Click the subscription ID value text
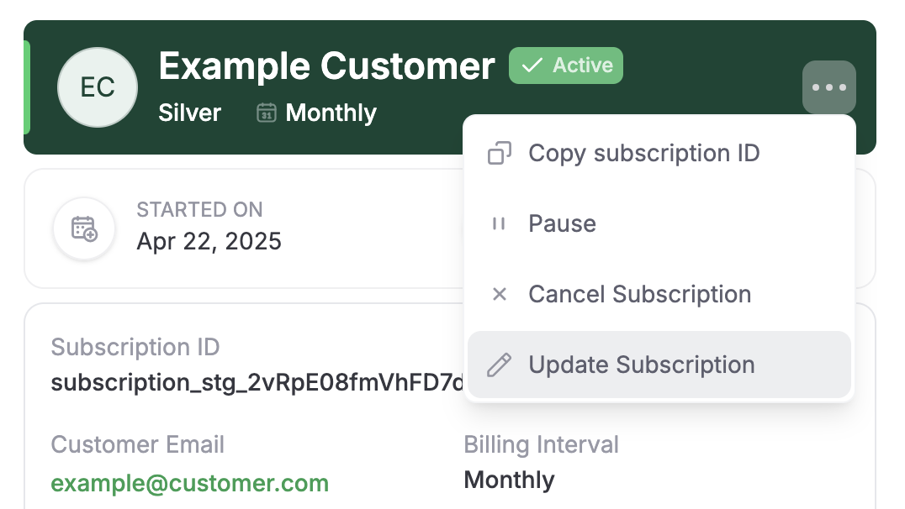905x509 pixels. (257, 382)
